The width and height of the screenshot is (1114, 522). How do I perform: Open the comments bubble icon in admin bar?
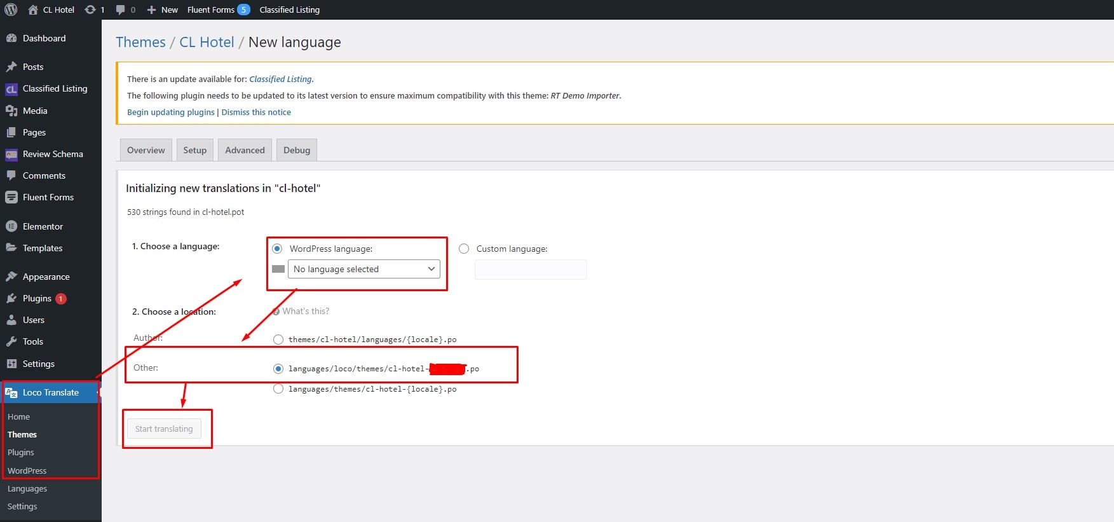pos(121,10)
